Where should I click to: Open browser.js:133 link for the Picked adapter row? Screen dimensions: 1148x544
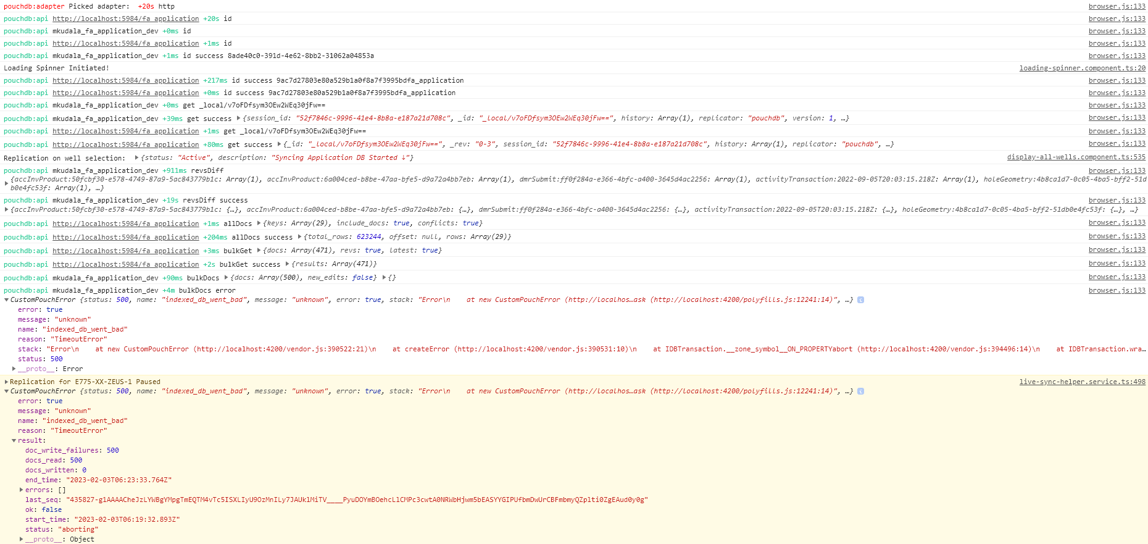pyautogui.click(x=1117, y=6)
